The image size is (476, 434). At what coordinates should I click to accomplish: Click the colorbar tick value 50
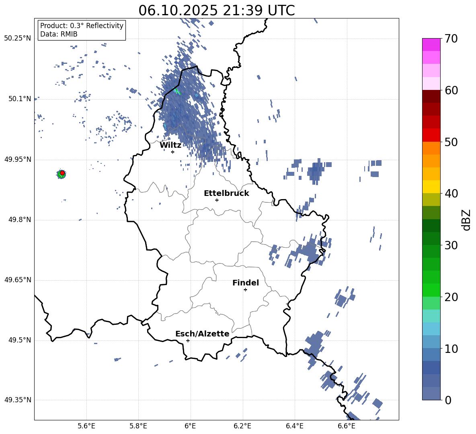pos(451,142)
